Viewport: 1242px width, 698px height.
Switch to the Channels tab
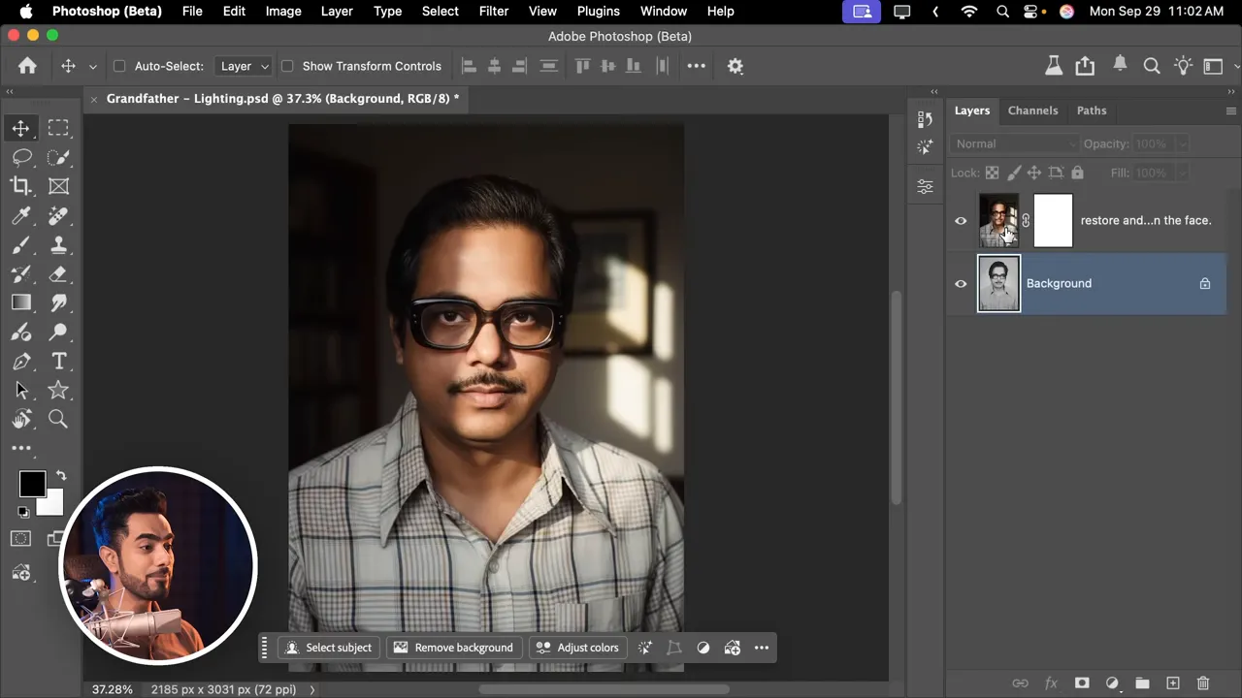click(1032, 111)
